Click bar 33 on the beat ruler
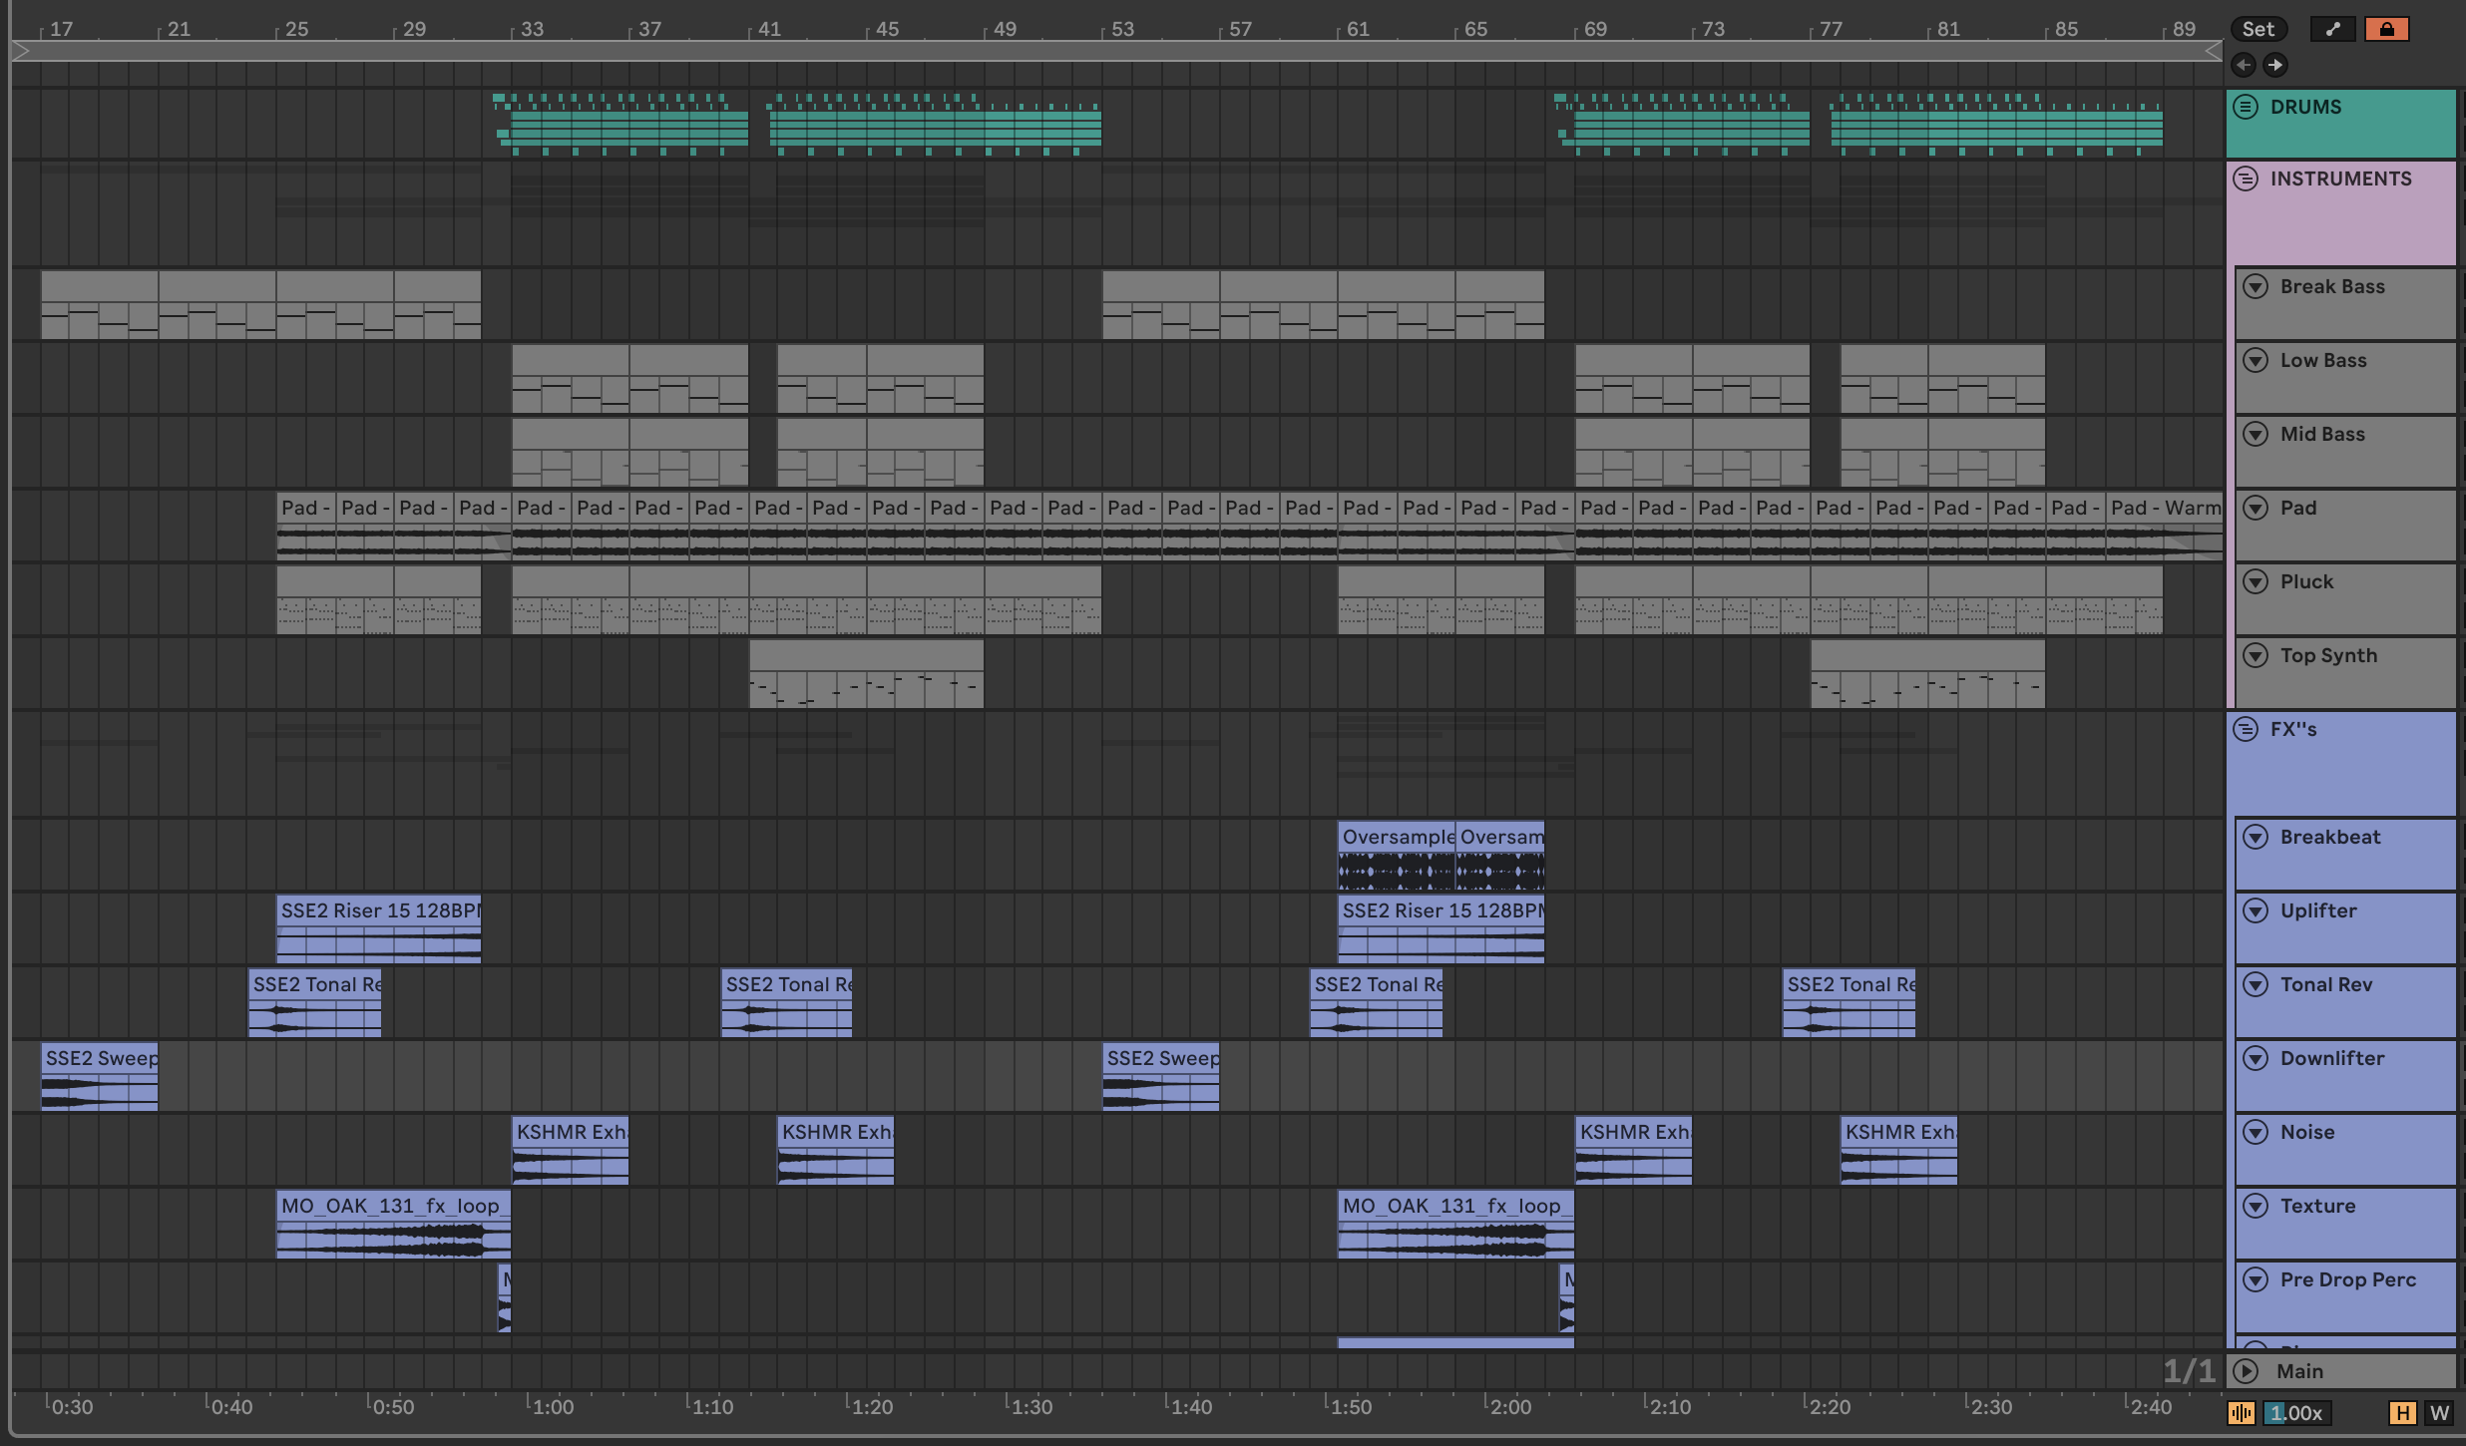 pyautogui.click(x=532, y=29)
